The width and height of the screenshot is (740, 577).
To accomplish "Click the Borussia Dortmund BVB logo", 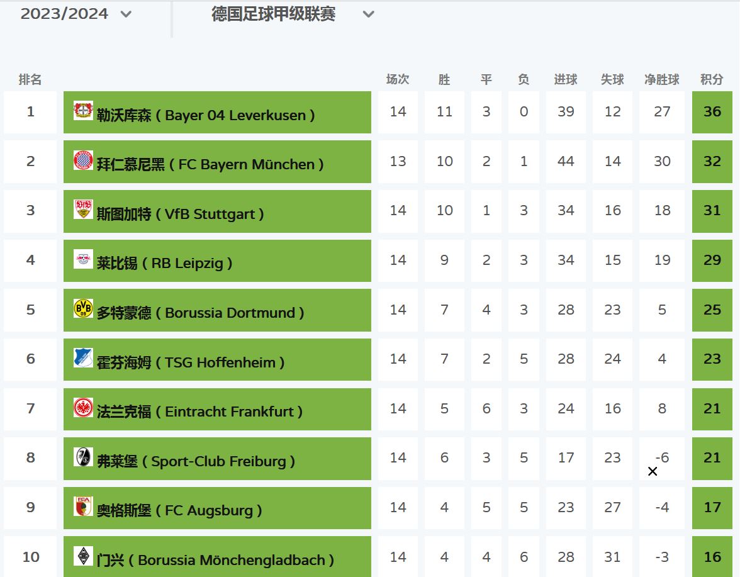I will click(x=83, y=308).
